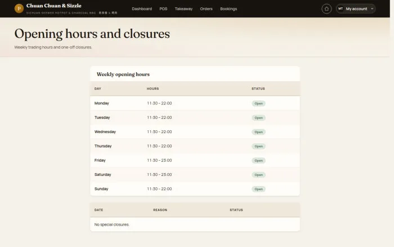Click the Open status badge for Wednesday
Screen dimensions: 394x247
pos(258,132)
